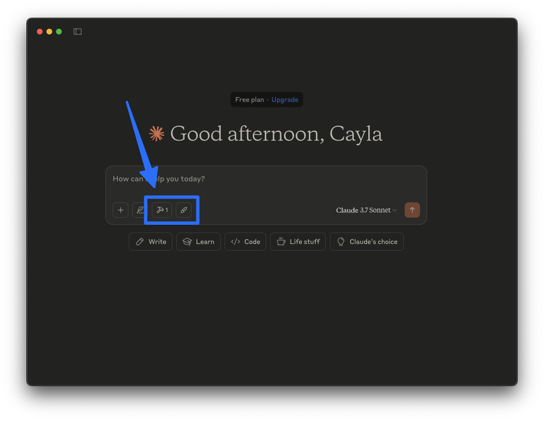Close the window with the red button

pyautogui.click(x=40, y=32)
